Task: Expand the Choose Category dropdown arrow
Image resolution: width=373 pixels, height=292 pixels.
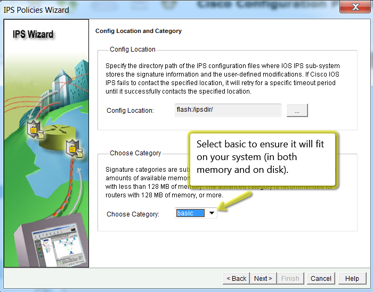Action: (x=212, y=213)
